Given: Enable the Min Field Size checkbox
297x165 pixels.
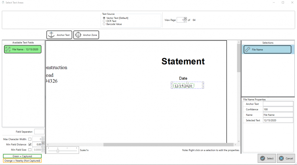Looking at the screenshot, I should click(30, 149).
